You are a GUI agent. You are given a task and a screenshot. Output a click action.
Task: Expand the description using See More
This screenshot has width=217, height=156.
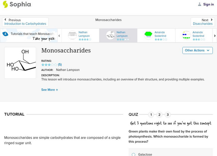(50, 90)
